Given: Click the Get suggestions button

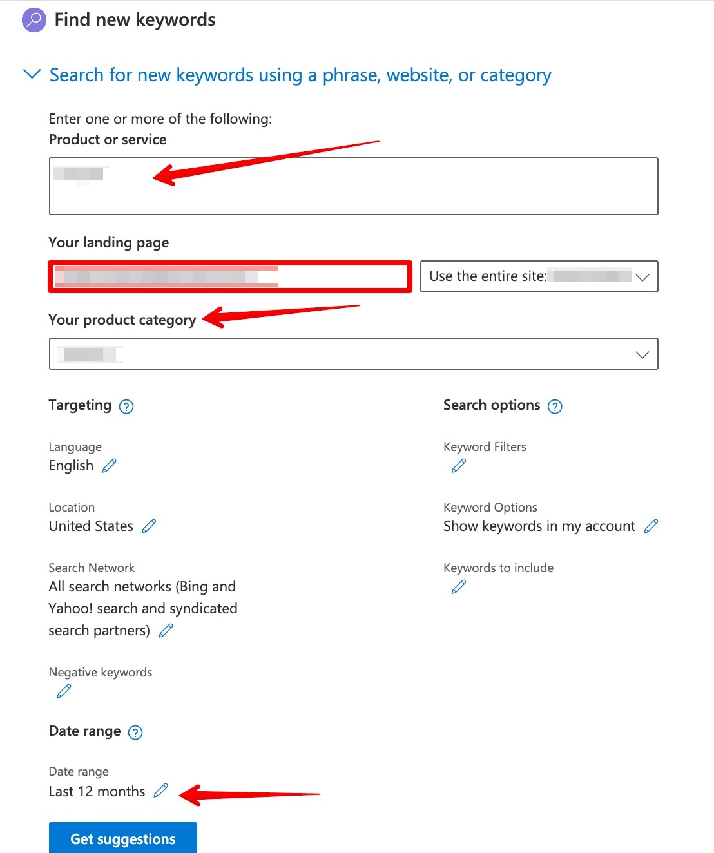Looking at the screenshot, I should 122,838.
